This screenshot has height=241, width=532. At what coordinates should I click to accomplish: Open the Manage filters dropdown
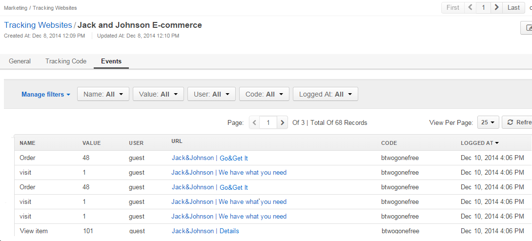click(x=46, y=95)
